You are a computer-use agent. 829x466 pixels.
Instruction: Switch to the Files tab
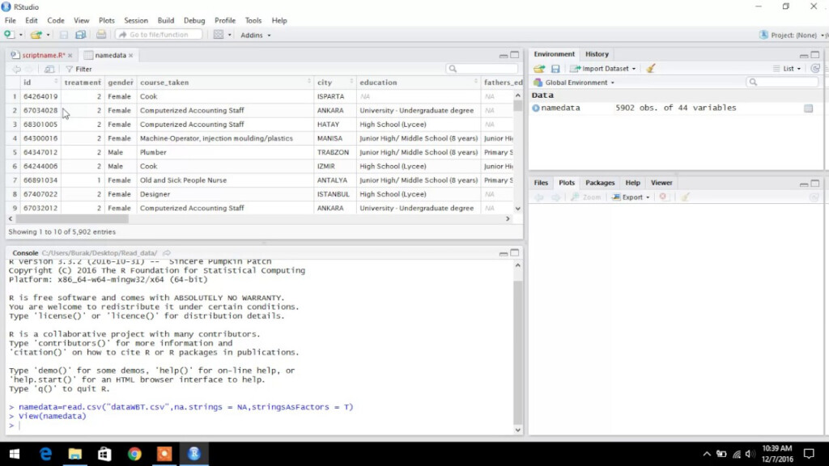pos(541,183)
